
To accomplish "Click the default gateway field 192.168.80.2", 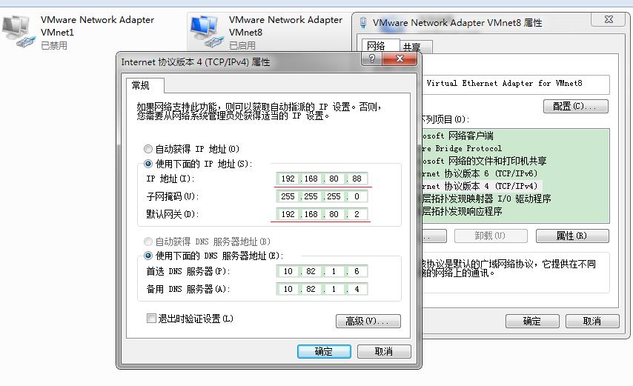I will [322, 214].
